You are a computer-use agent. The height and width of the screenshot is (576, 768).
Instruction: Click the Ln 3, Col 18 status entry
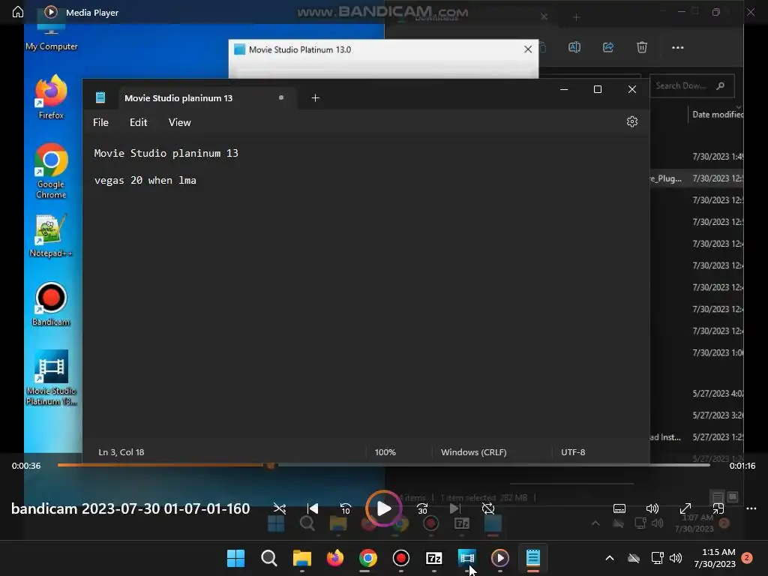coord(121,452)
